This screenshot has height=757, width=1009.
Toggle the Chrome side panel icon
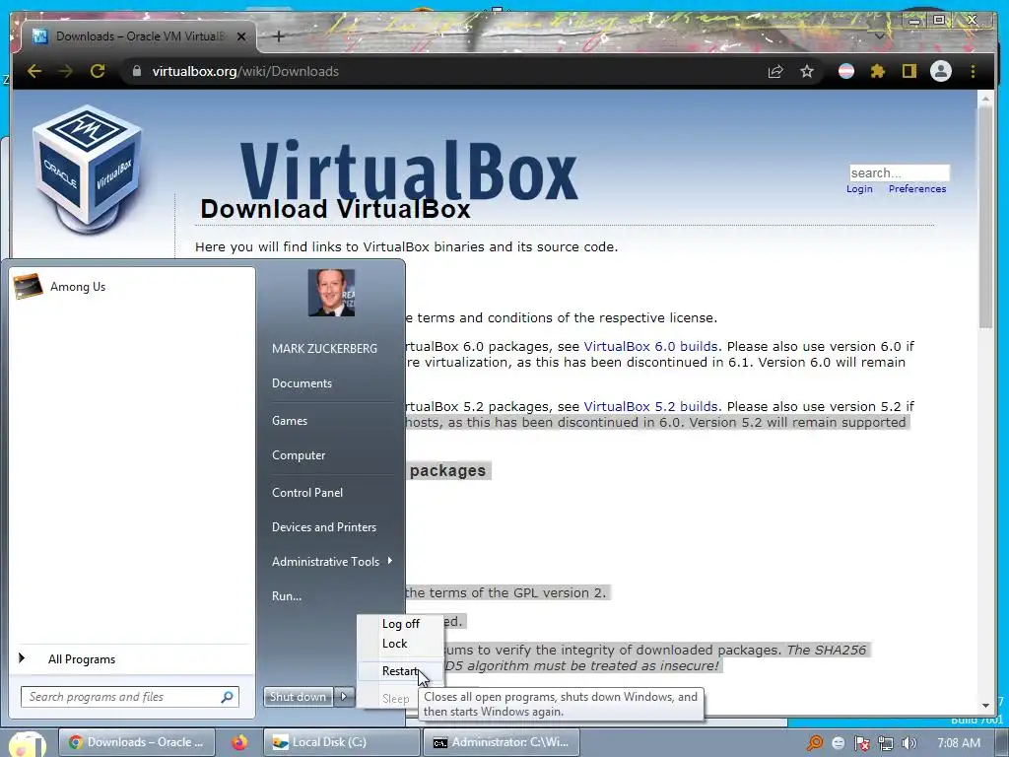coord(908,71)
